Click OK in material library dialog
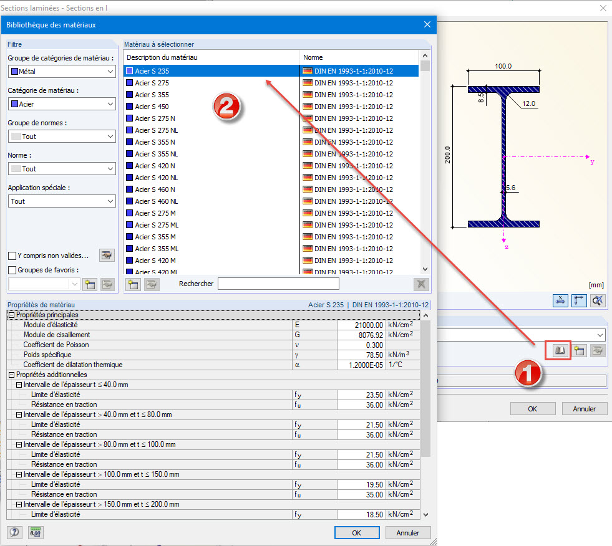This screenshot has width=612, height=546. coord(357,533)
